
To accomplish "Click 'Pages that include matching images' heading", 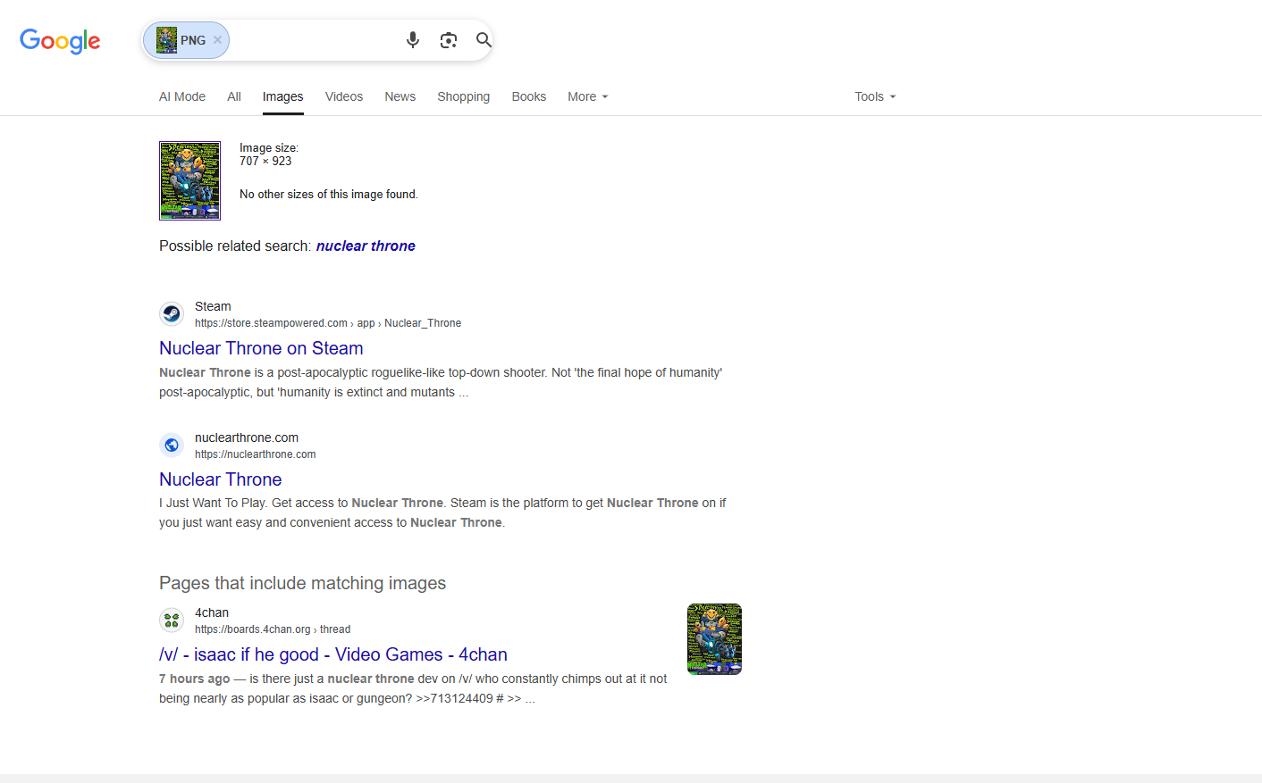I will (302, 583).
